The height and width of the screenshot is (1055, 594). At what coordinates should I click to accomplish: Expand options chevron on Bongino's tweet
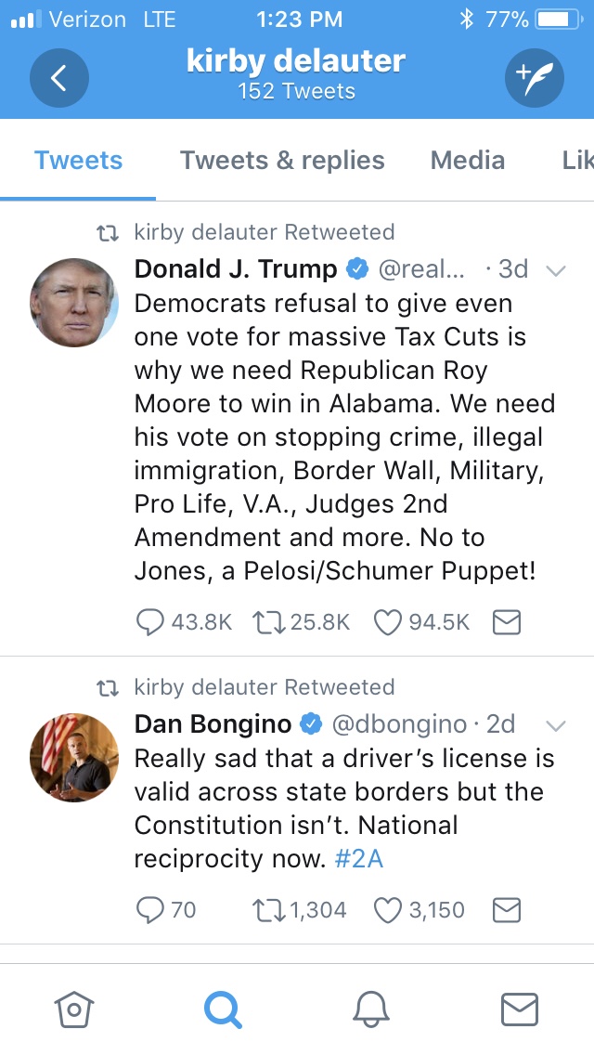556,725
